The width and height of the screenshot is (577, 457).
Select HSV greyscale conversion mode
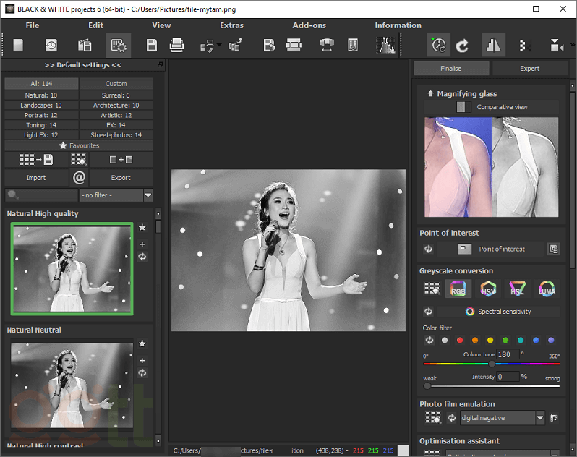click(489, 289)
